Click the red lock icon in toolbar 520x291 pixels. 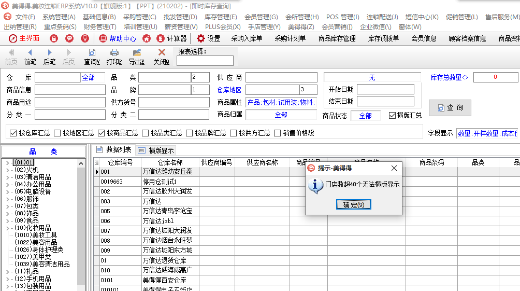(54, 38)
